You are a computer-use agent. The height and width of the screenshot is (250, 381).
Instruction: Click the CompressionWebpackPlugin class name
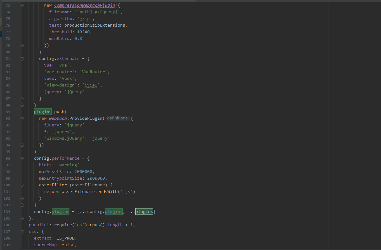(84, 5)
